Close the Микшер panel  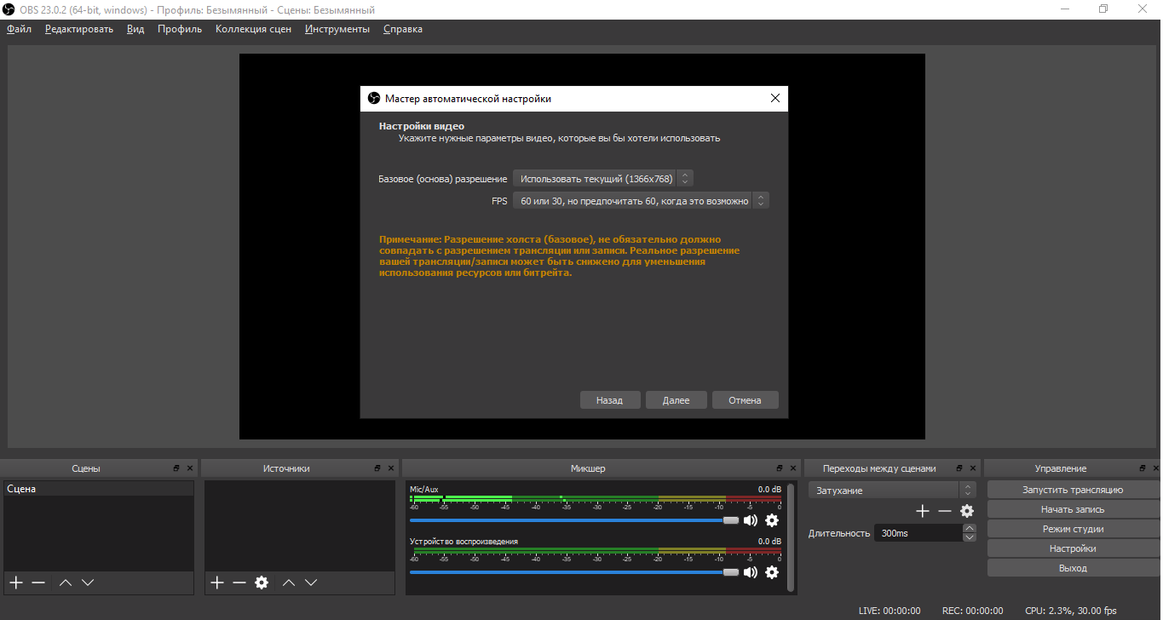tap(793, 468)
